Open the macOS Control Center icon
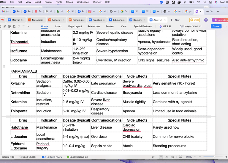This screenshot has height=163, width=228. 210,2
